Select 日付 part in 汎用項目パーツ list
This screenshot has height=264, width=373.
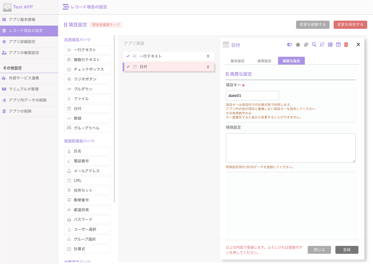(87, 108)
